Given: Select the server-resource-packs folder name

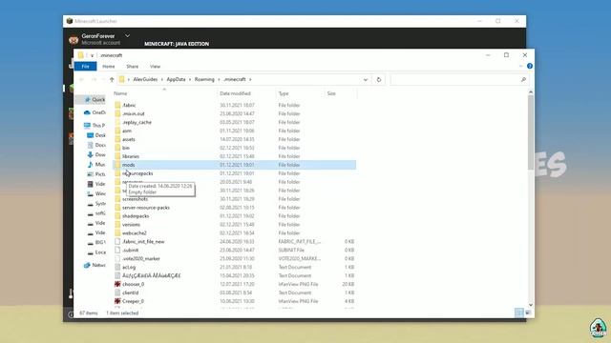Looking at the screenshot, I should pyautogui.click(x=146, y=208).
